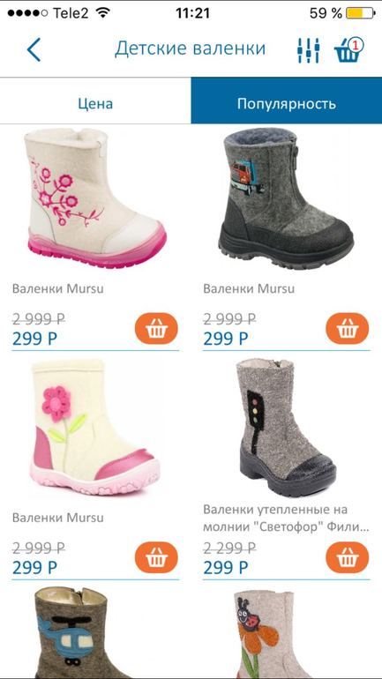Add cream flower Mursu boots to basket
The image size is (382, 679).
click(x=156, y=557)
